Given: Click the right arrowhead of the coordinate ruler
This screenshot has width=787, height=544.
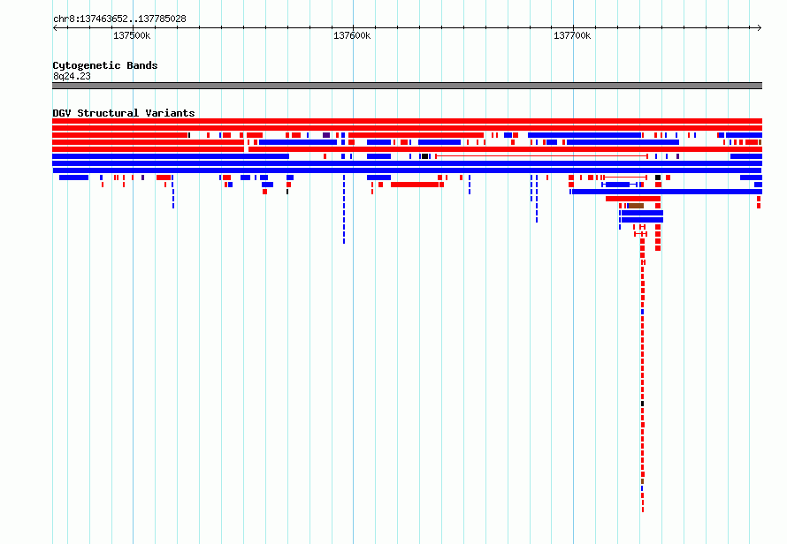Looking at the screenshot, I should click(x=760, y=28).
